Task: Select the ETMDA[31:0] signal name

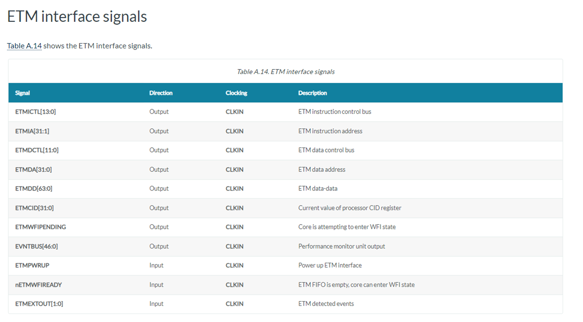Action: pyautogui.click(x=34, y=170)
